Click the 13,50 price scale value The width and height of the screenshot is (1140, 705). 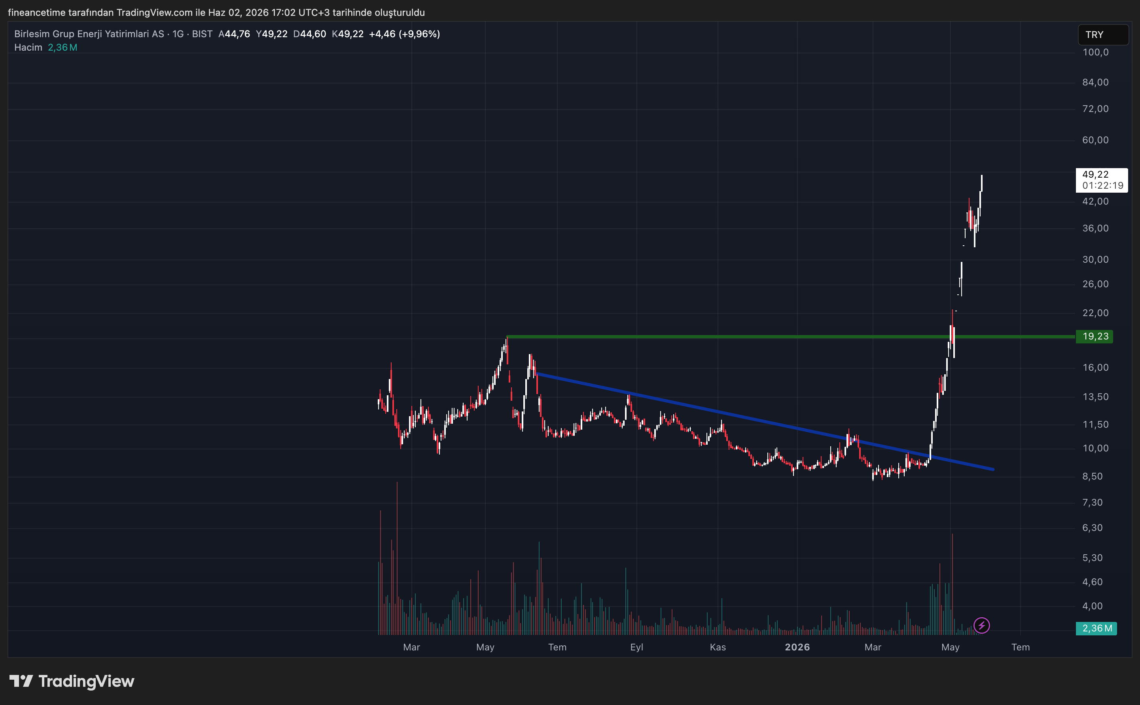pos(1095,397)
